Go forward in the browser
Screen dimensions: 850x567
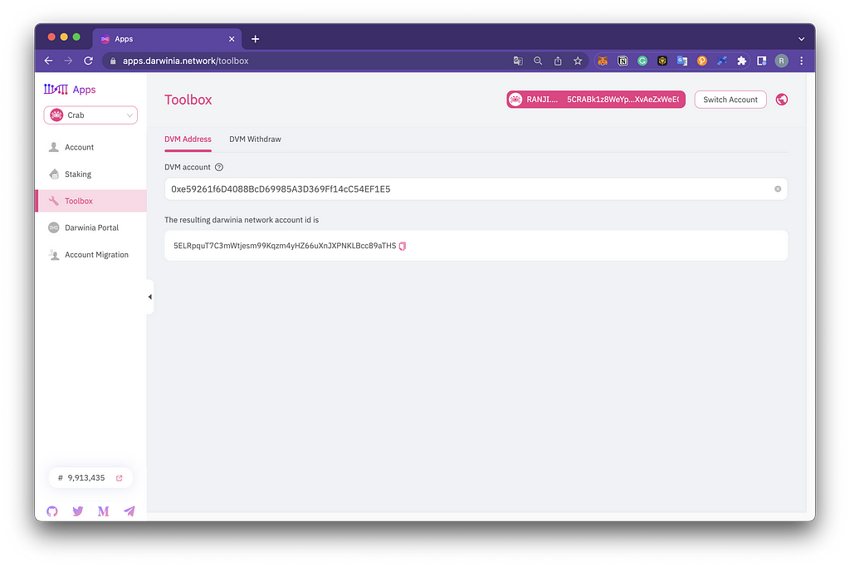(x=68, y=61)
